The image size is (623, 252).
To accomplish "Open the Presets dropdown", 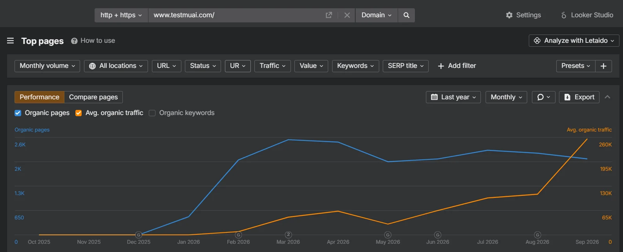I will pyautogui.click(x=575, y=66).
